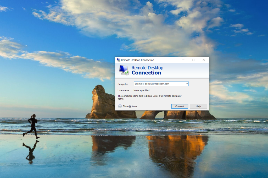Click the greyed-out maximize button

[x=193, y=60]
